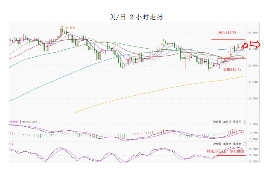Screen dimensions: 264x172
Task: Click the red up-right diagonal arrow
Action: (245, 45)
